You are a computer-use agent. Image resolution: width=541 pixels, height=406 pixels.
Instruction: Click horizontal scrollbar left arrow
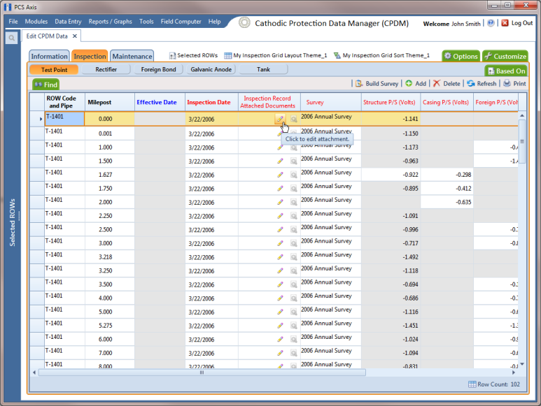click(x=34, y=372)
